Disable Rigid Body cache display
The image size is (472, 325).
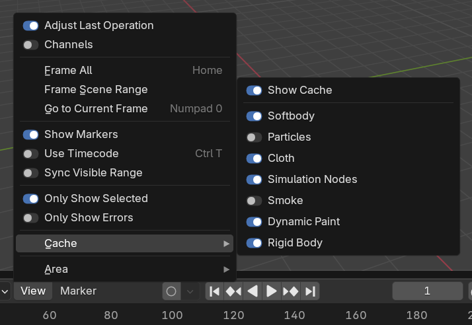click(254, 243)
